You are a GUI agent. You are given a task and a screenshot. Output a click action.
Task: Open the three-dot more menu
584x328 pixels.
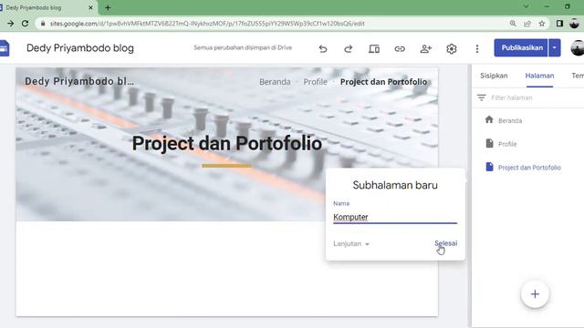[x=477, y=48]
